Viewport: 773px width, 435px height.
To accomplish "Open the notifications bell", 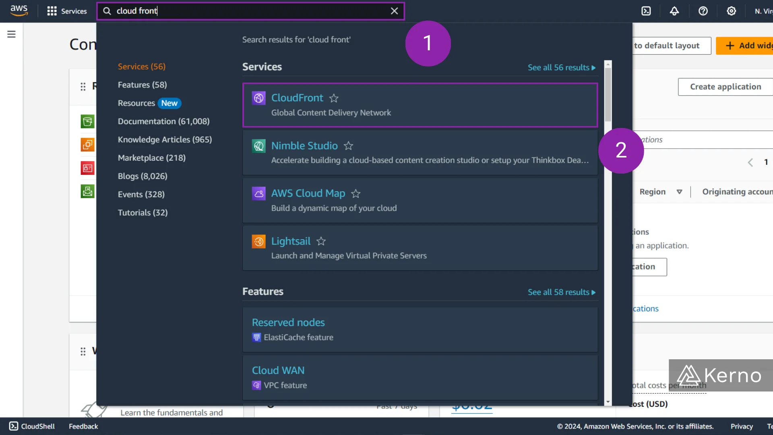I will (674, 11).
